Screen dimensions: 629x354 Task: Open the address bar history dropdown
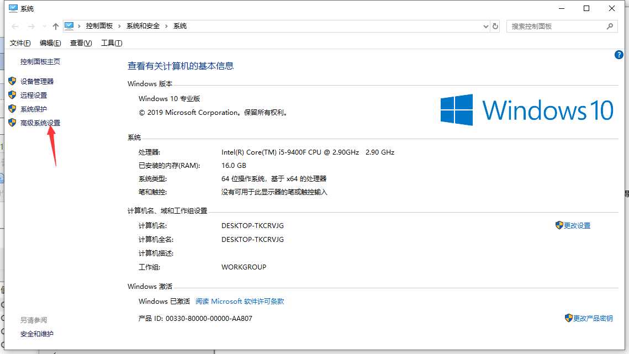point(486,27)
